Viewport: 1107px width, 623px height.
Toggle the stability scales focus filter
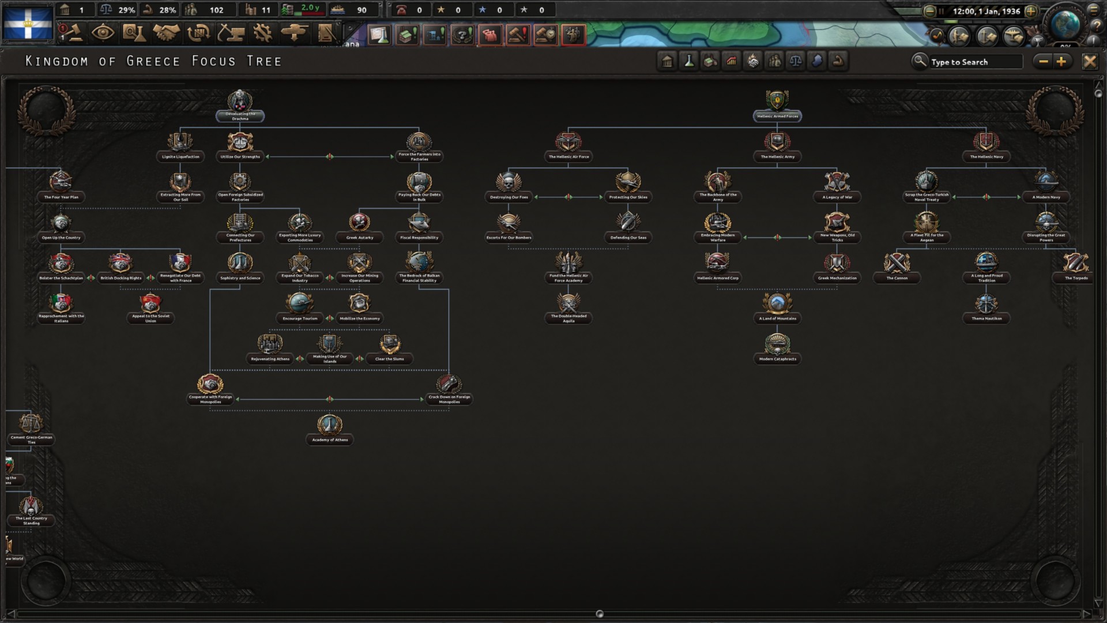point(796,61)
